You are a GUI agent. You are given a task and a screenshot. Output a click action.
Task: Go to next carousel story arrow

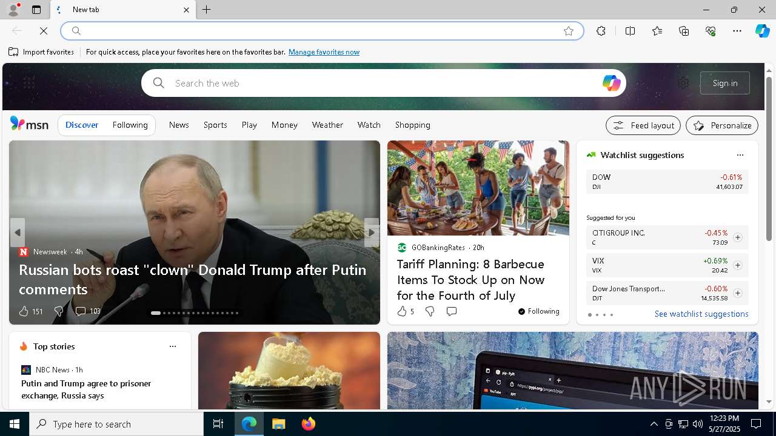[x=371, y=233]
